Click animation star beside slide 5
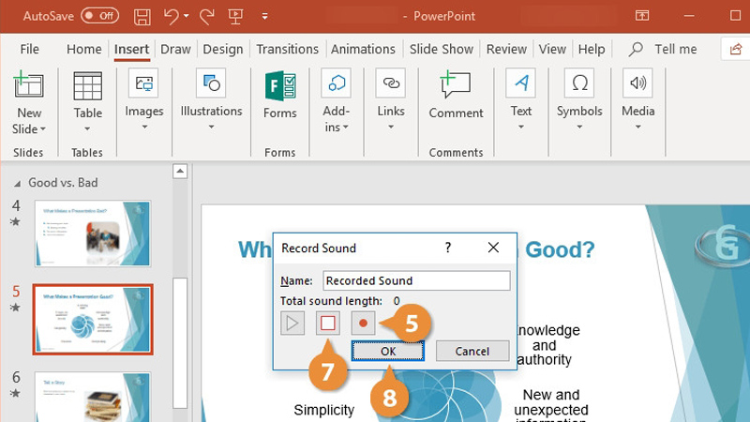Viewport: 750px width, 422px height. coord(15,308)
